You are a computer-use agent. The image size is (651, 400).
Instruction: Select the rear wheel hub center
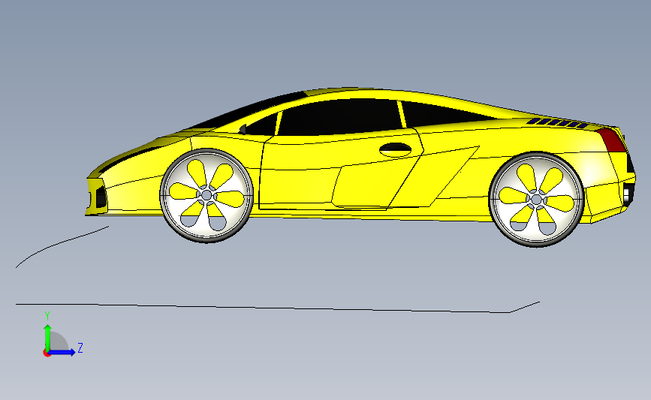536,200
